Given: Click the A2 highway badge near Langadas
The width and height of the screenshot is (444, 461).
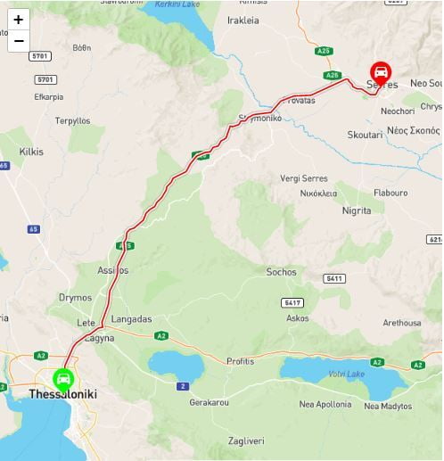Looking at the screenshot, I should 161,336.
